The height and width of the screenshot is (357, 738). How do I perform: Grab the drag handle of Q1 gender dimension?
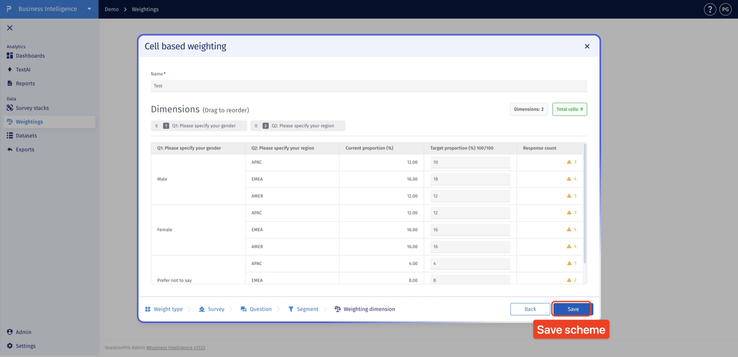pyautogui.click(x=156, y=126)
